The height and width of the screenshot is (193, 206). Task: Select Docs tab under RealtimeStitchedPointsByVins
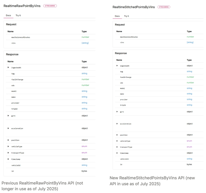coord(117,16)
